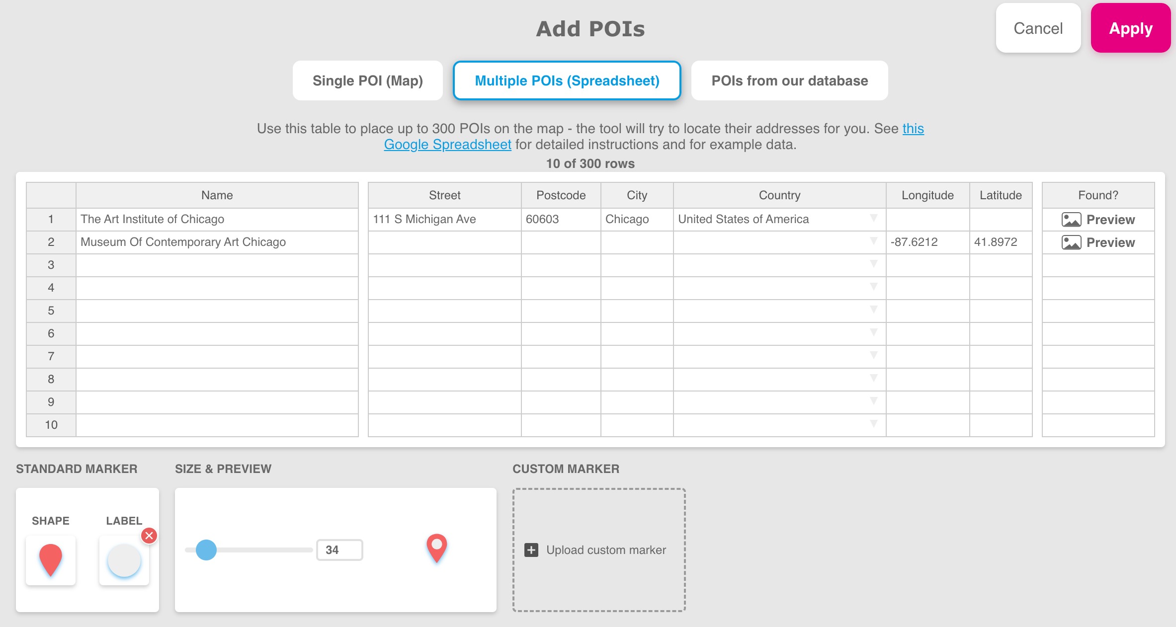The height and width of the screenshot is (627, 1176).
Task: Click the Preview image icon in row 2
Action: point(1071,242)
